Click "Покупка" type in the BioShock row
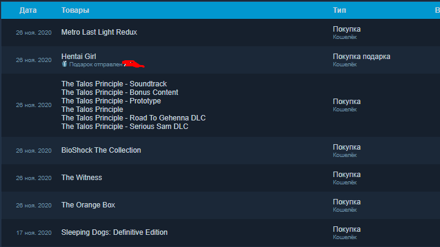The image size is (440, 247). click(347, 147)
